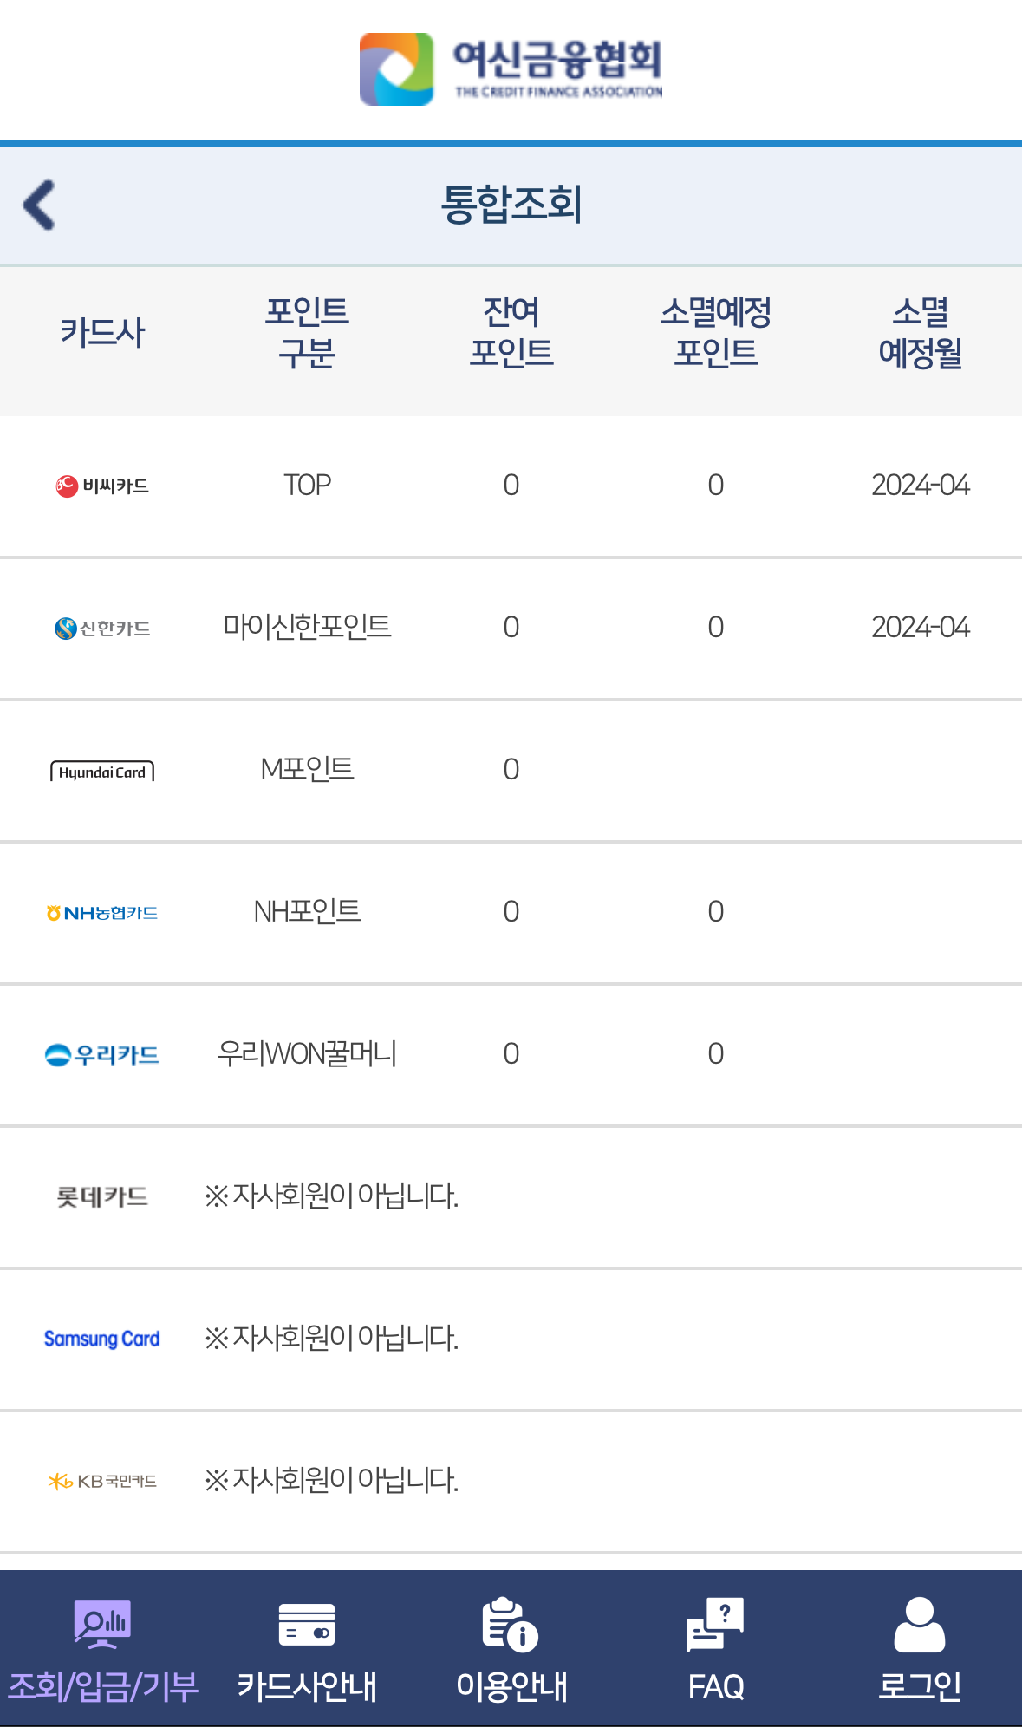
Task: Switch to the 카드사안내 tab label
Action: pyautogui.click(x=307, y=1686)
